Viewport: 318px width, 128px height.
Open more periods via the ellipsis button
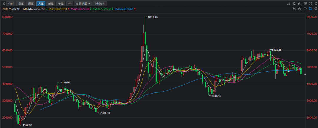(70, 4)
